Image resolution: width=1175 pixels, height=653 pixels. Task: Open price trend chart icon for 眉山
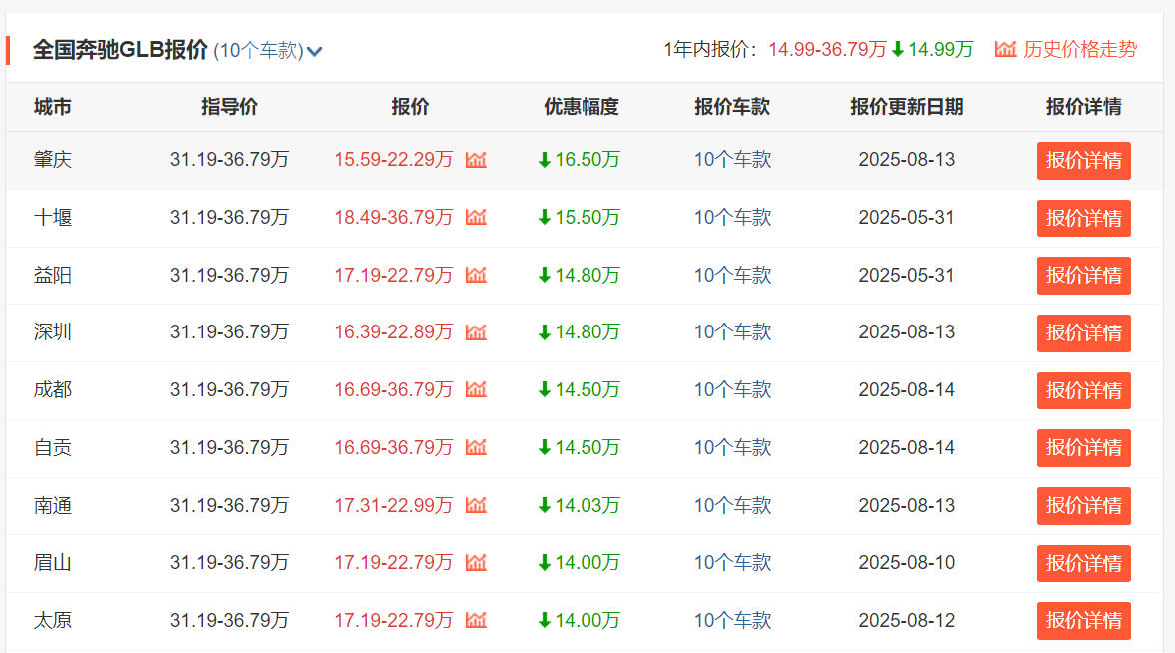[476, 562]
